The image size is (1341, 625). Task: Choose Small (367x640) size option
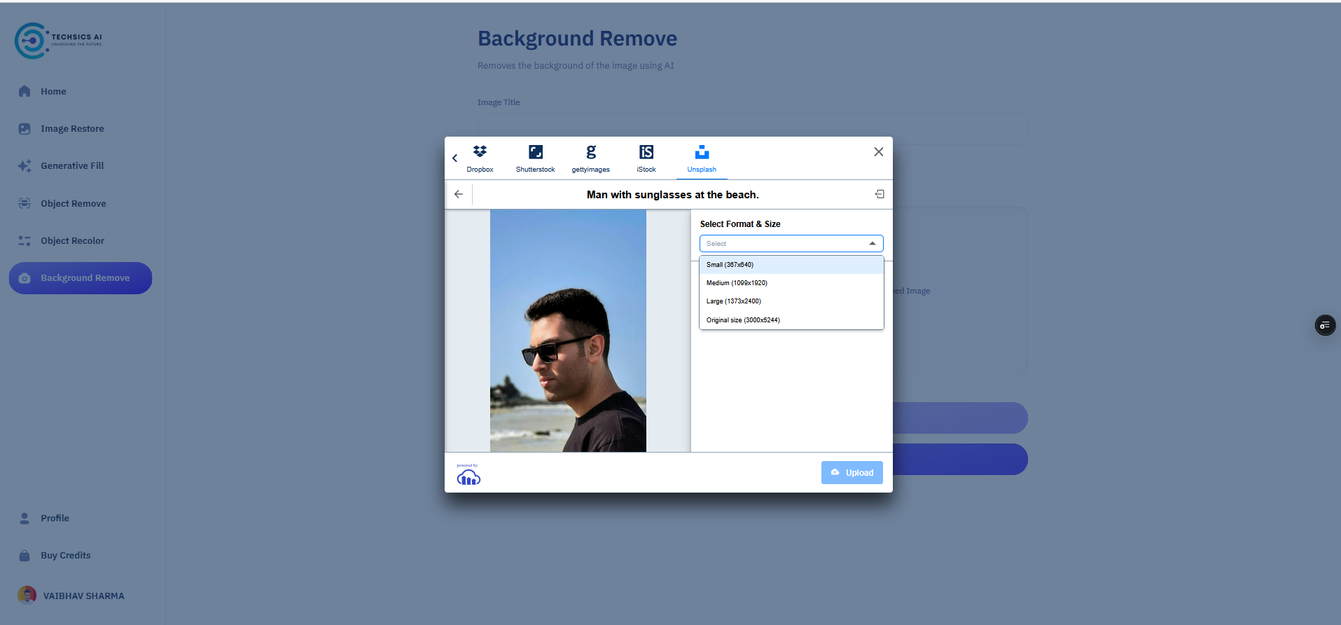(791, 265)
